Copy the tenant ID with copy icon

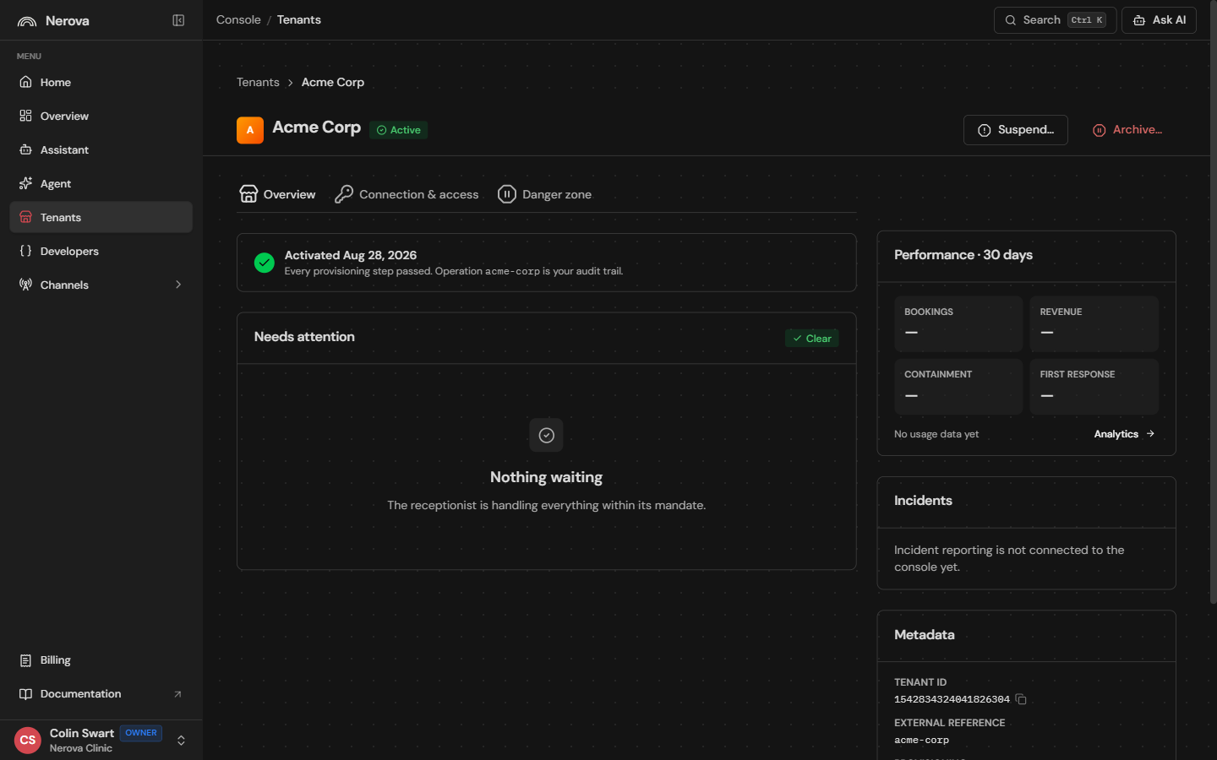[x=1021, y=699]
